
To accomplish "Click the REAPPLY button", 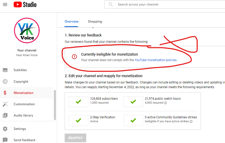I will (x=75, y=138).
